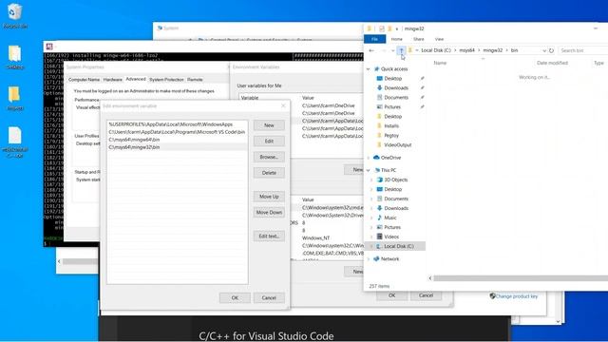Select the Microsoft VS Code\bin path entry
Screen dimensions: 608x342
point(178,132)
